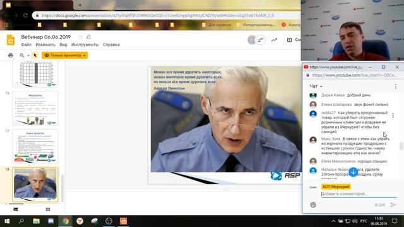Select slide 16 thumbnail
This screenshot has height=227, width=404.
[35, 108]
